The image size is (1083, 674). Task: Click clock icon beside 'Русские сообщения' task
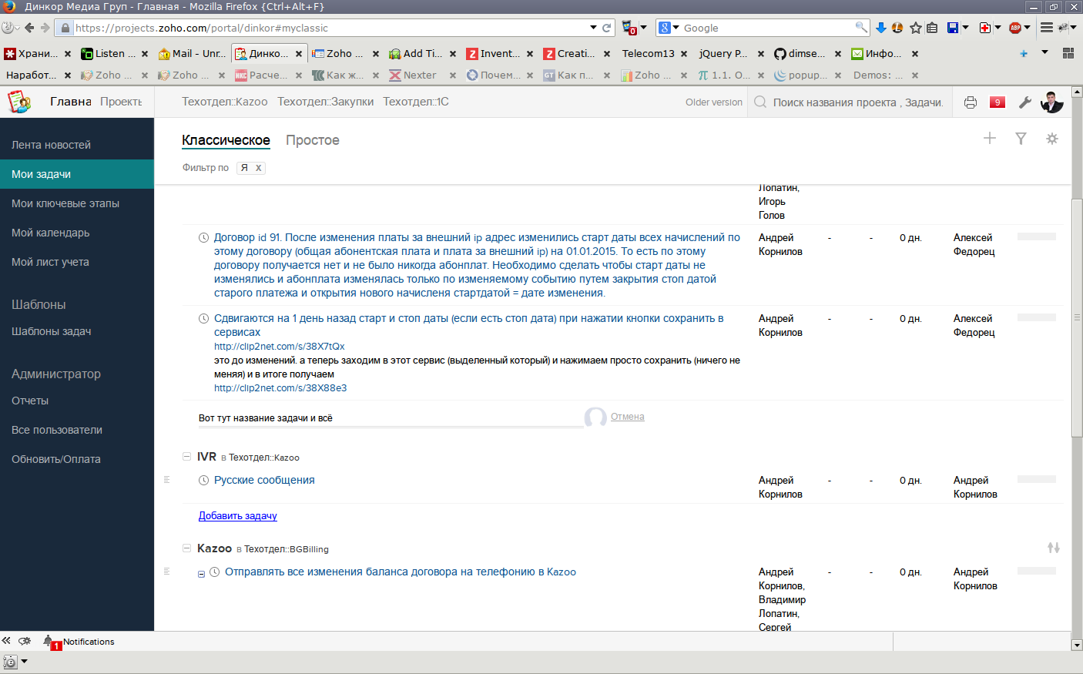pos(204,480)
